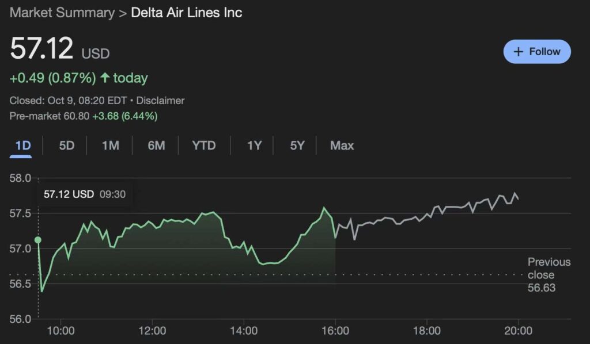This screenshot has width=590, height=344.
Task: Switch to the 1Y chart view
Action: pos(254,146)
